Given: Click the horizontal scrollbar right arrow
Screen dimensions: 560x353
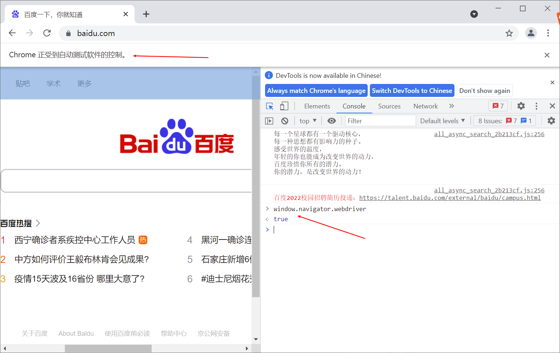Looking at the screenshot, I should [247, 348].
